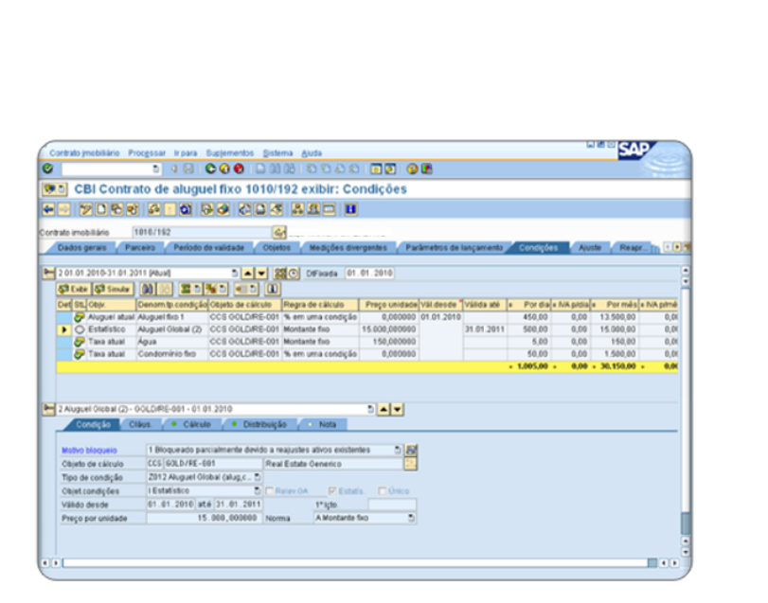This screenshot has height=603, width=768.
Task: Open the Motivo bloqueio dropdown
Action: pos(398,450)
